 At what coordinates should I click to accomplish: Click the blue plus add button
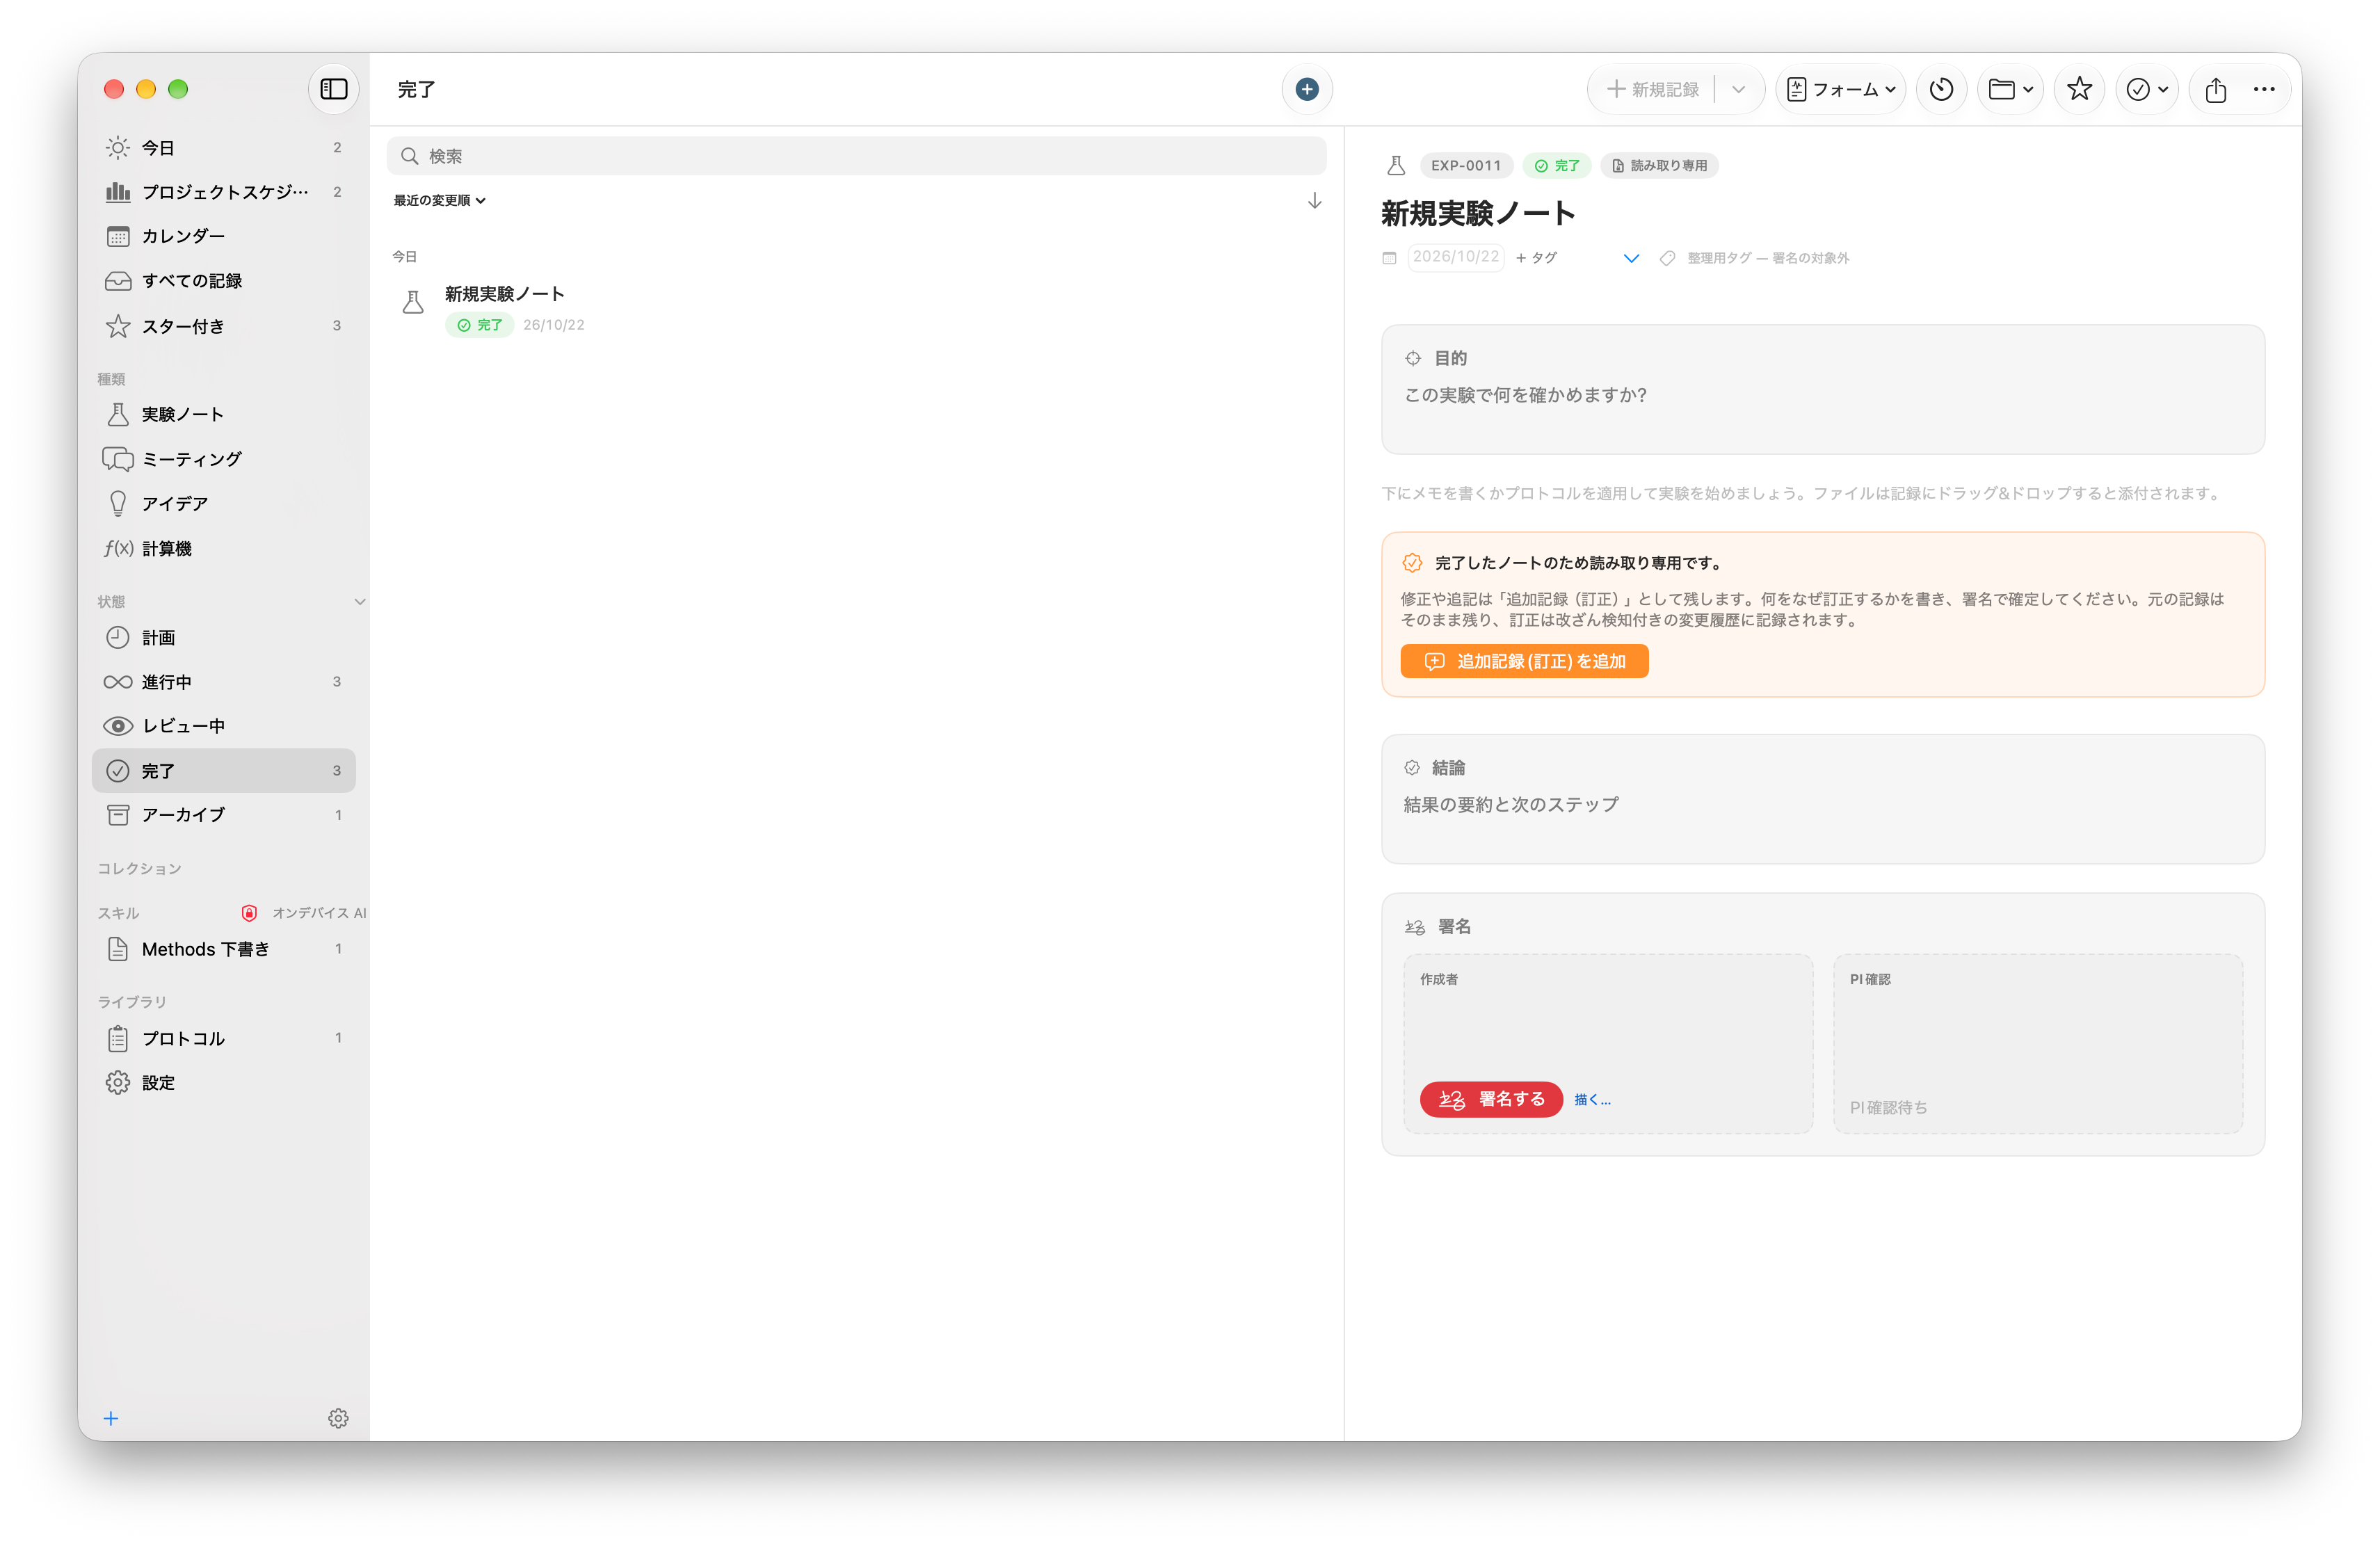(x=1306, y=89)
